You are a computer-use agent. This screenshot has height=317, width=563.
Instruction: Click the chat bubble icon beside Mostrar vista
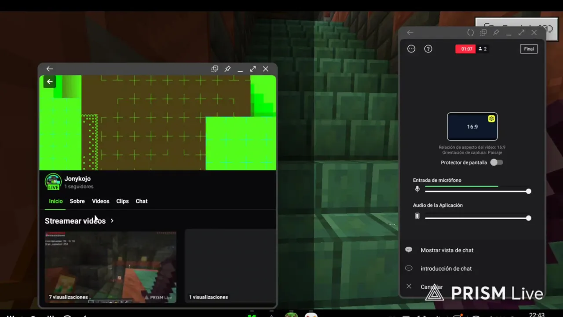tap(409, 250)
